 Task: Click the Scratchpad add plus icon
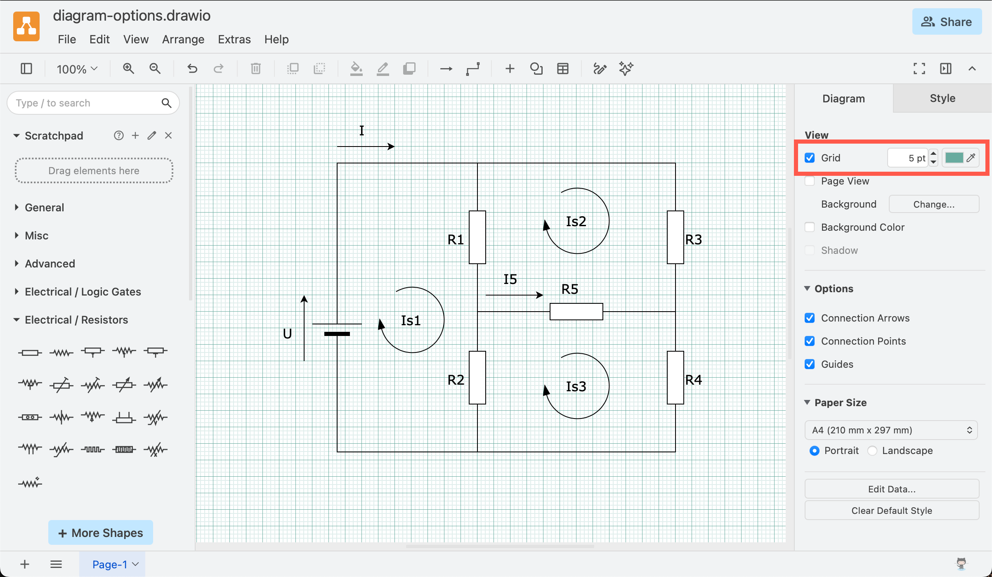pyautogui.click(x=135, y=135)
